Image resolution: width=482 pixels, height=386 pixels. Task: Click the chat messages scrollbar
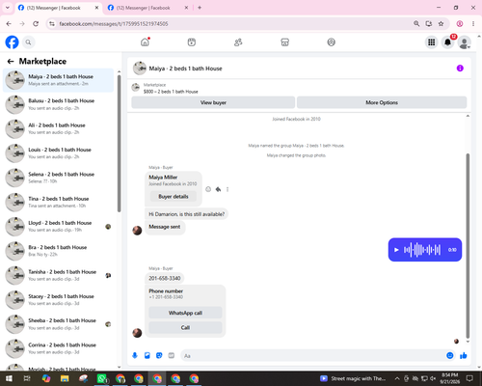(468, 246)
